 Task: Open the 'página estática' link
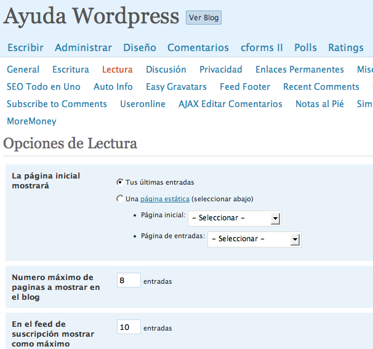164,199
